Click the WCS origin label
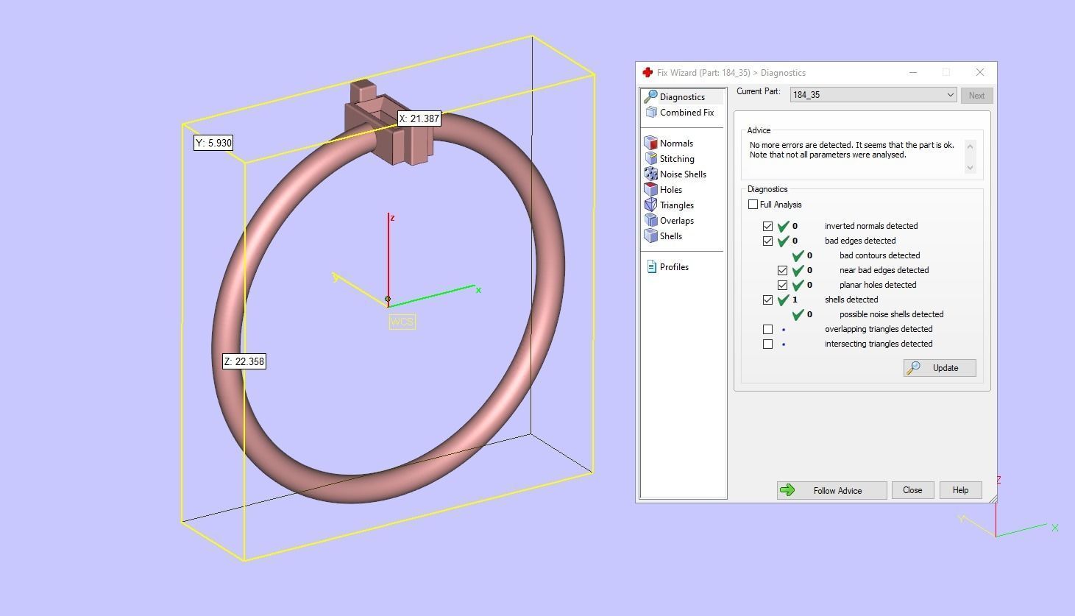The height and width of the screenshot is (616, 1075). point(402,322)
